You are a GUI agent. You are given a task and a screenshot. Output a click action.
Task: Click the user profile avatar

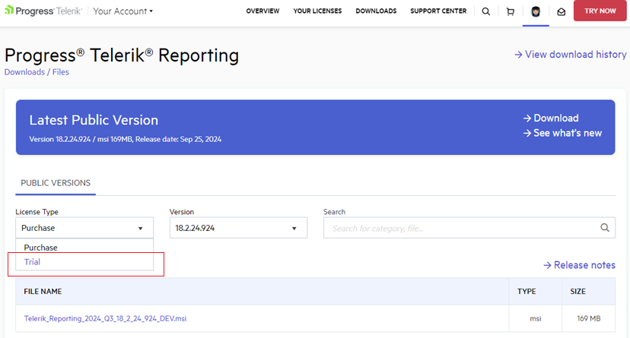tap(536, 11)
